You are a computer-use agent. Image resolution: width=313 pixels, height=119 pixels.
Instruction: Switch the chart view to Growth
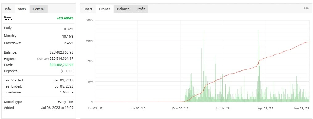click(105, 9)
